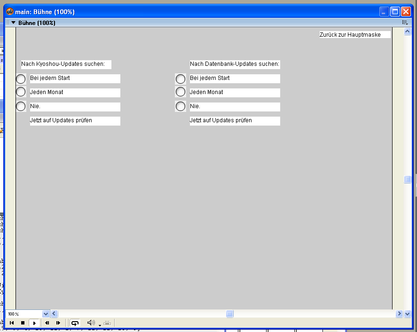Open the Bühne panel options menu icon
The width and height of the screenshot is (417, 332).
pos(405,23)
